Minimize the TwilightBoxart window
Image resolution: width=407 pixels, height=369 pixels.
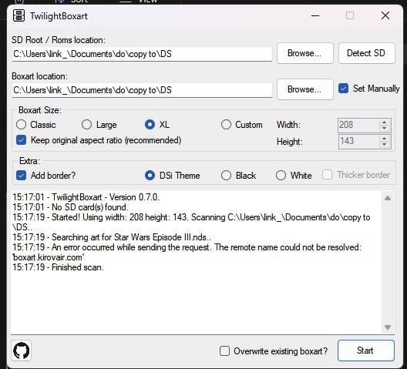click(315, 16)
